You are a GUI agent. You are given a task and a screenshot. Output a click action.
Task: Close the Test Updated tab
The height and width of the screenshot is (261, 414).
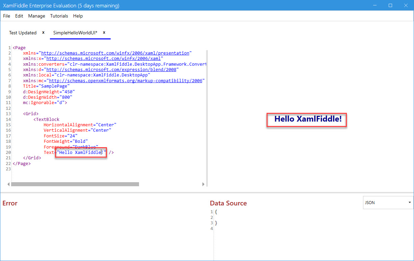coord(43,33)
